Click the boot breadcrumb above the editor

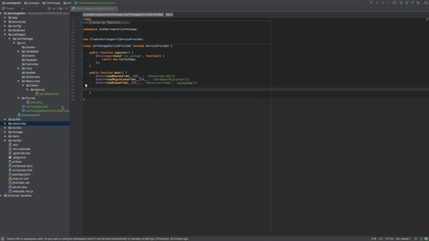pyautogui.click(x=169, y=15)
